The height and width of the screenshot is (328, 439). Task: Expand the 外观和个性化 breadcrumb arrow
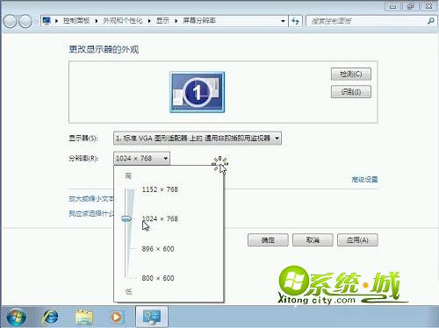[x=149, y=21]
